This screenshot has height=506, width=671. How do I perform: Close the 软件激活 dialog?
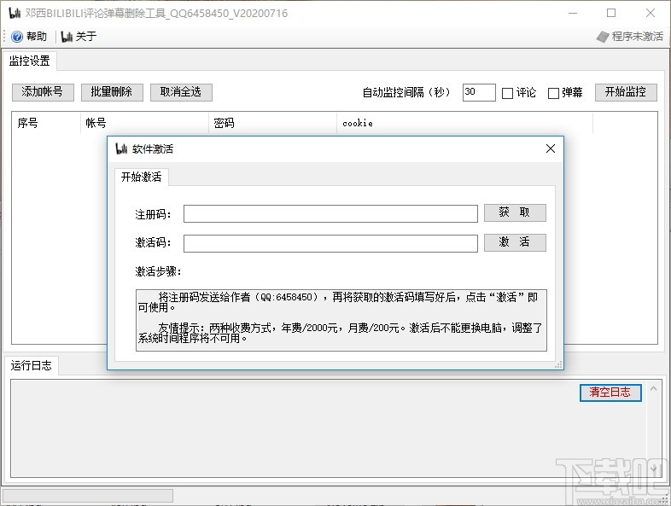[551, 148]
